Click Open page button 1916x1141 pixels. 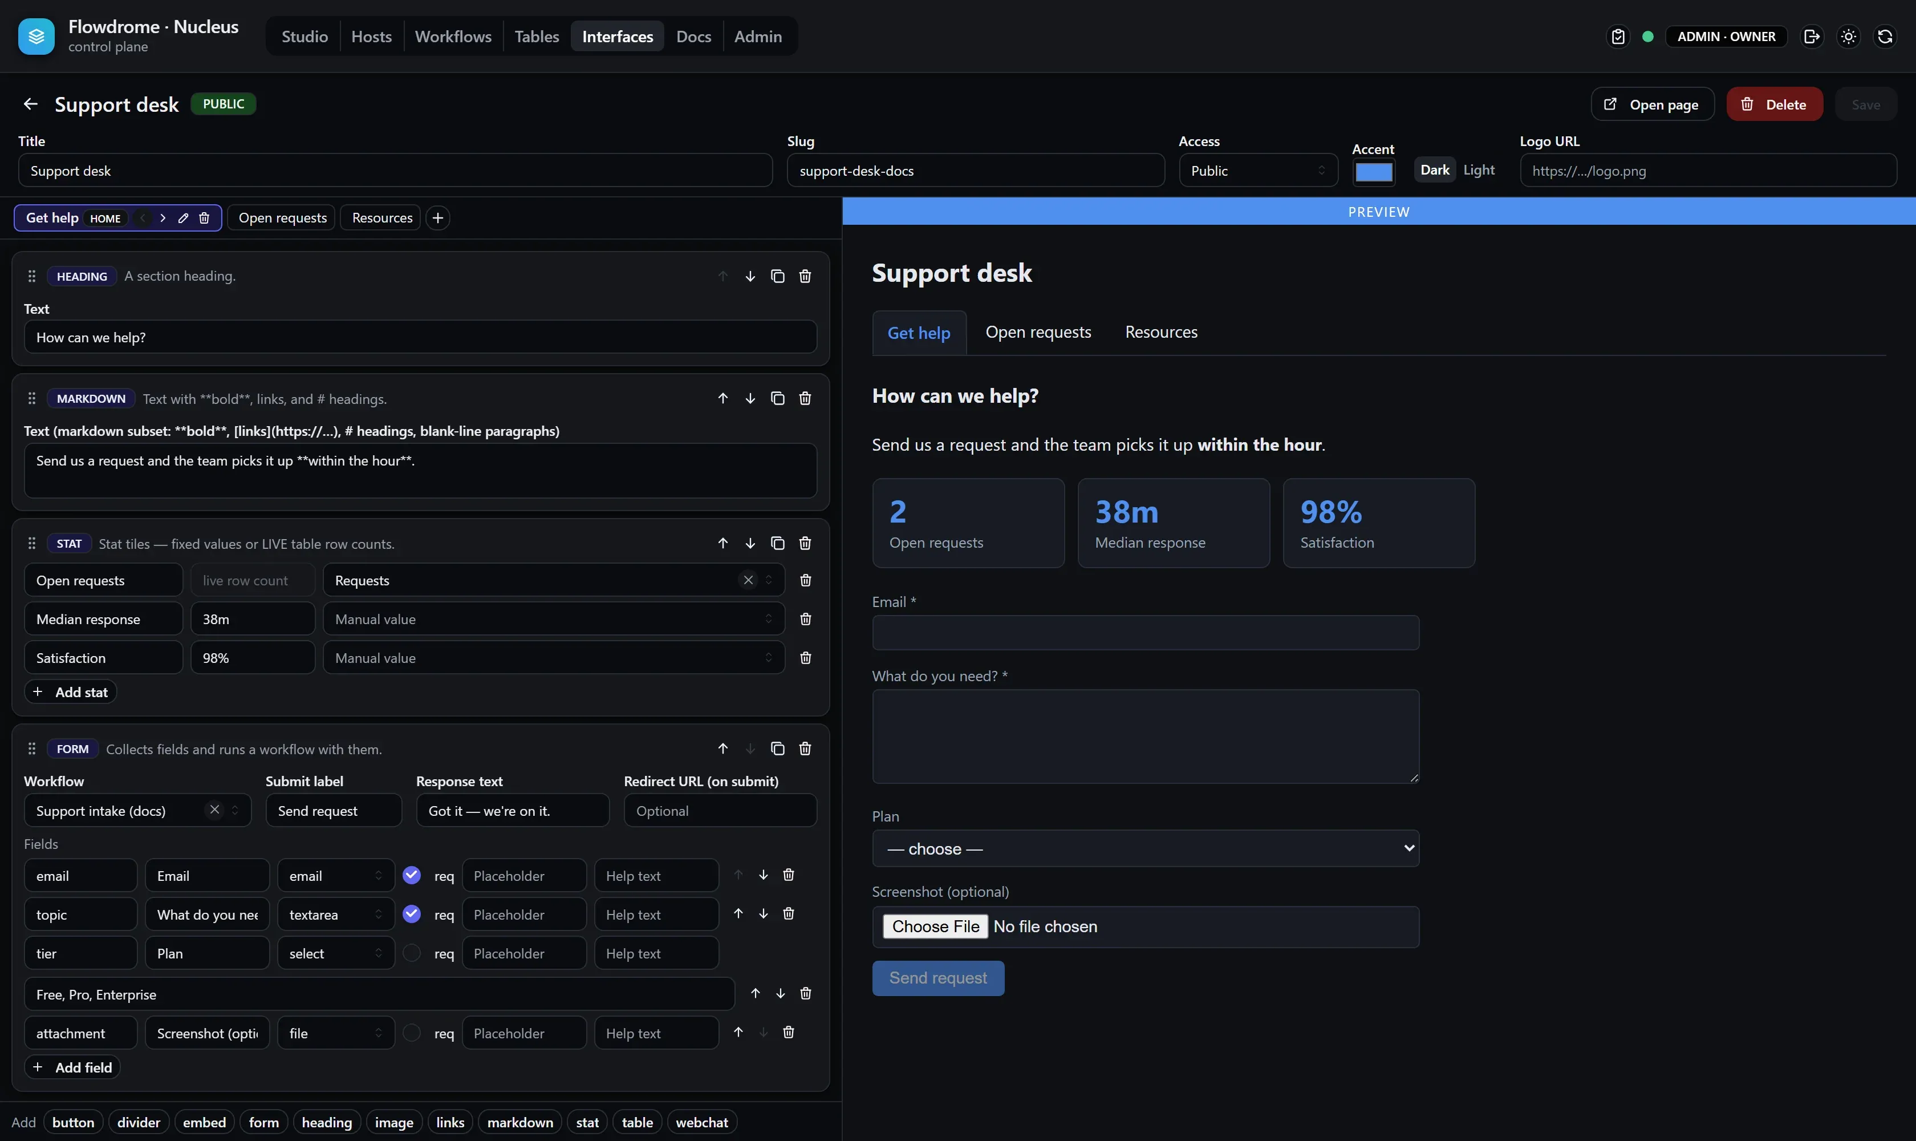(x=1653, y=104)
